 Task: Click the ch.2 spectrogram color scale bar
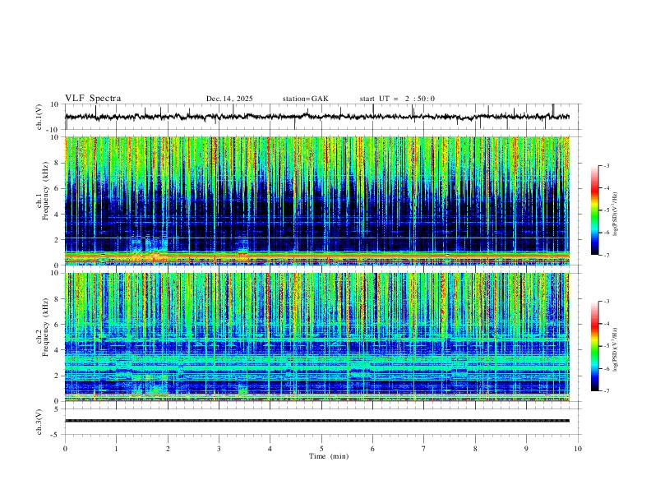point(594,346)
